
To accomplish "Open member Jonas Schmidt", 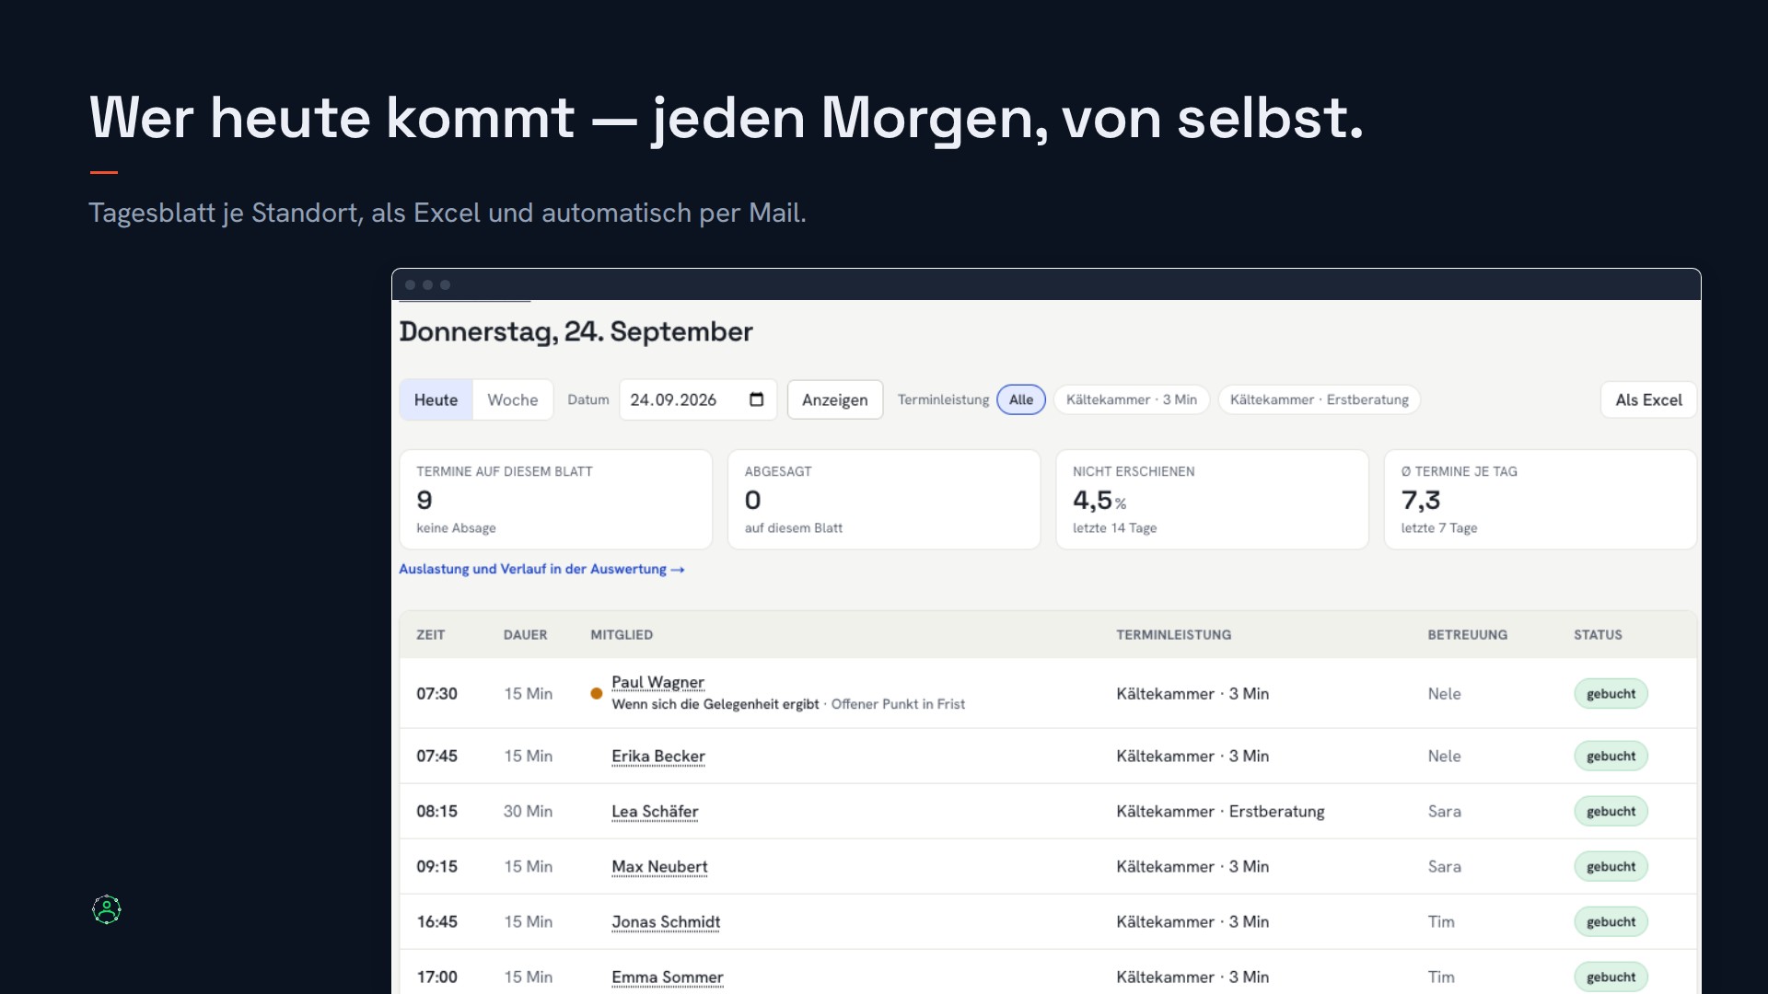I will [666, 921].
